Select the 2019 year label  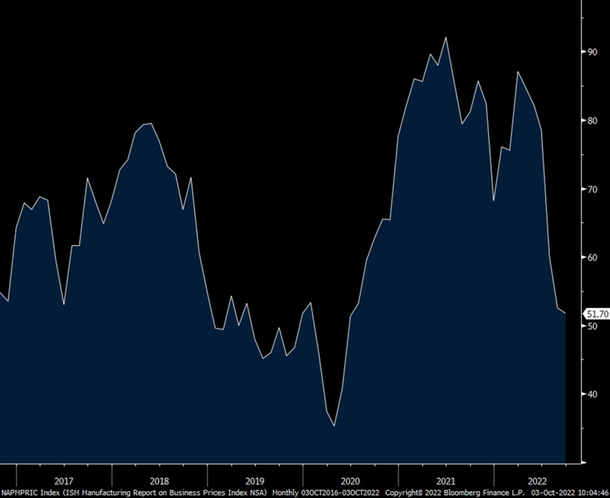pos(255,481)
